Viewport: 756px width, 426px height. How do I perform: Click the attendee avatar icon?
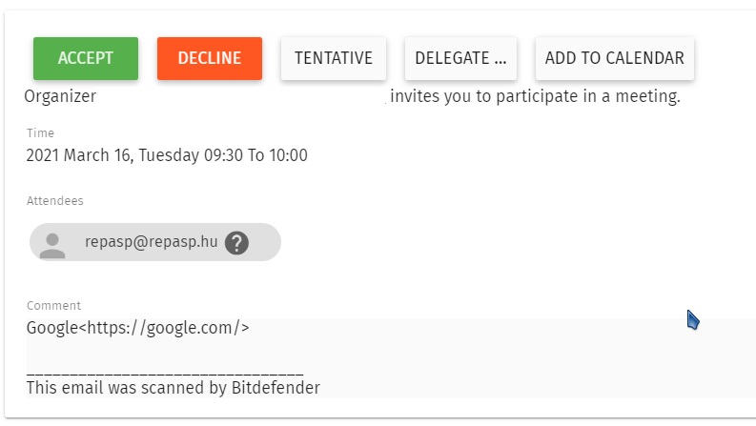coord(53,243)
